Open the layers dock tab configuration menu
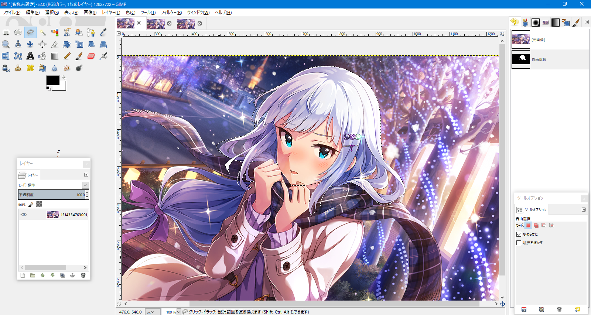 click(86, 175)
